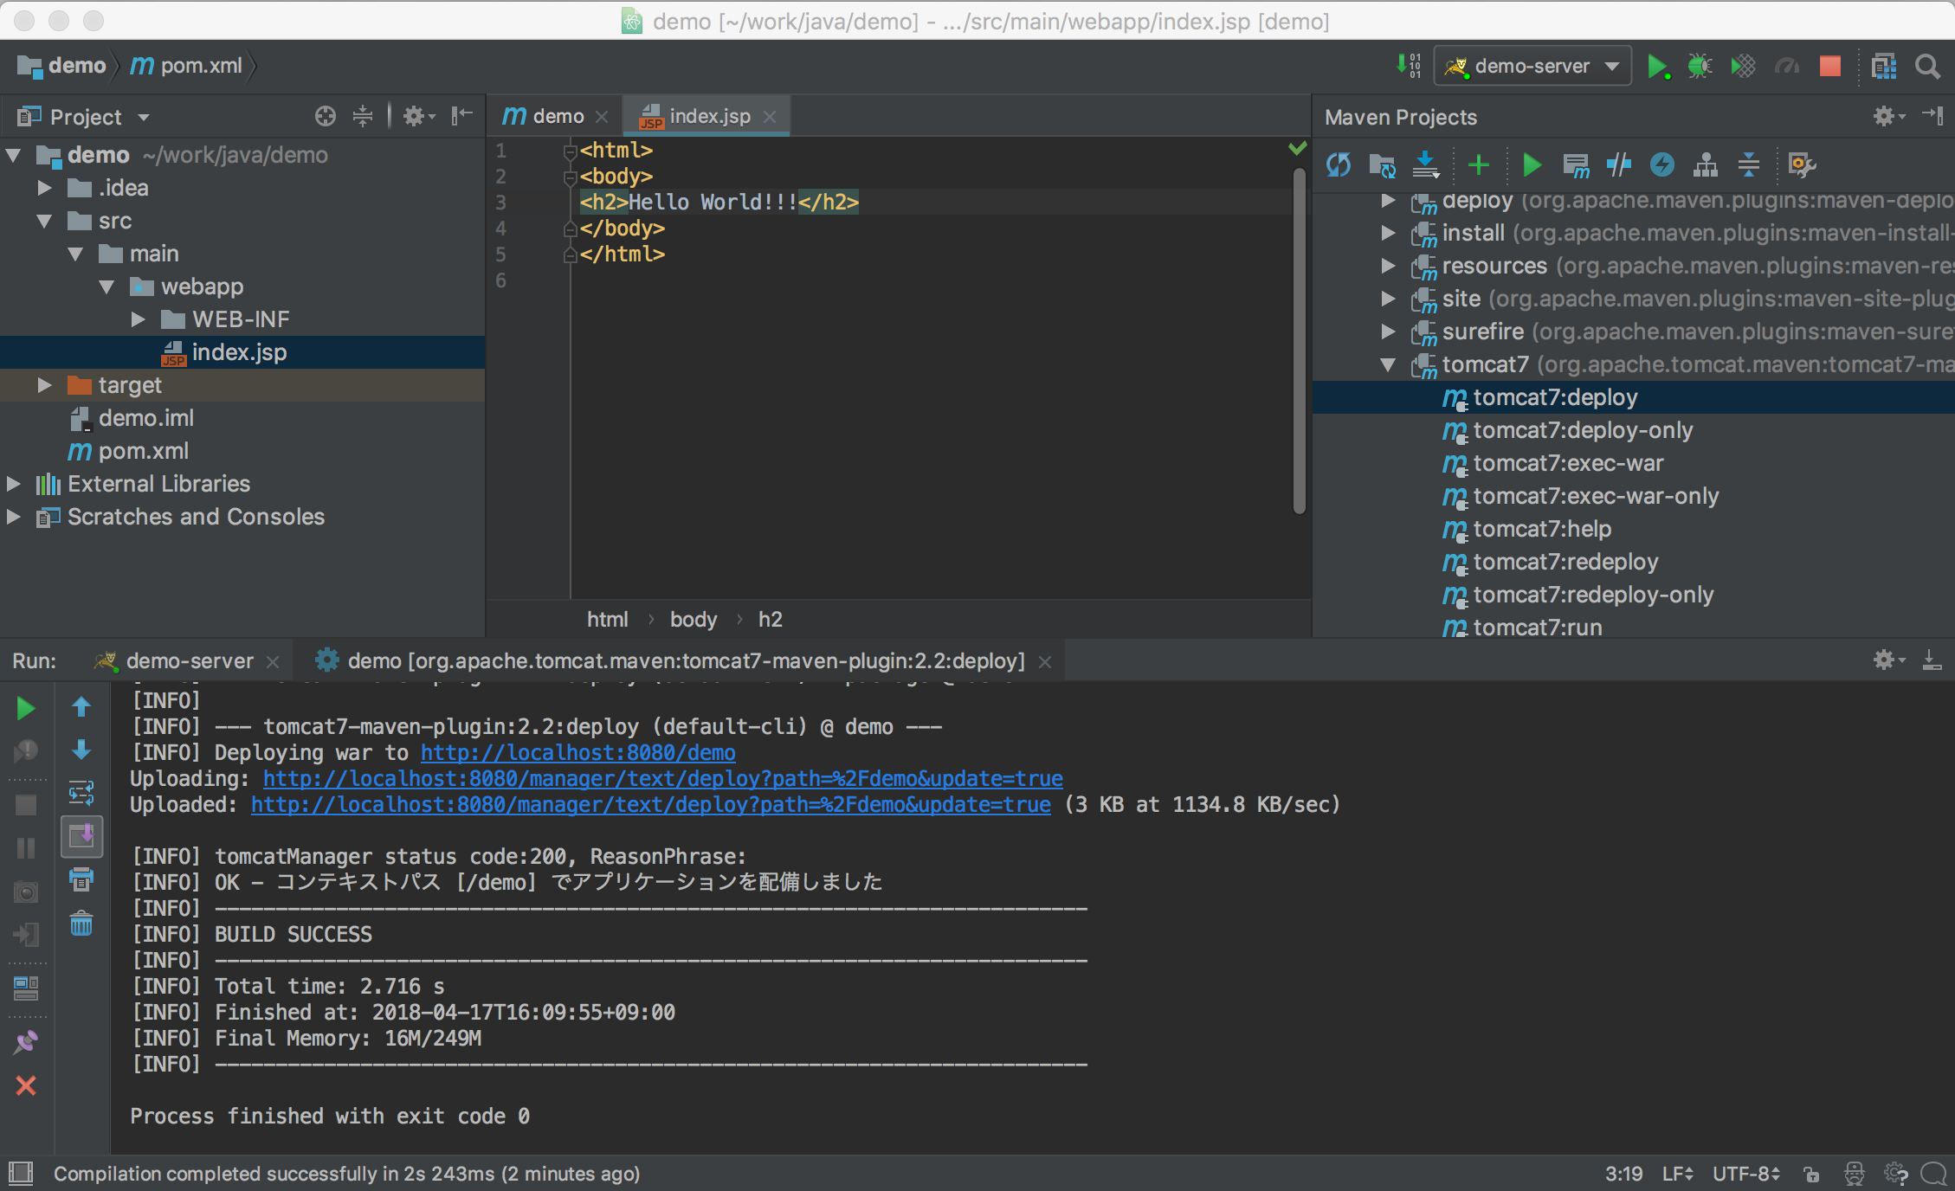Screen dimensions: 1955x1191
Task: Toggle soft-wrap in the console output
Action: tap(82, 793)
